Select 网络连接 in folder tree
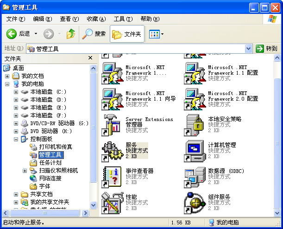 [50, 178]
